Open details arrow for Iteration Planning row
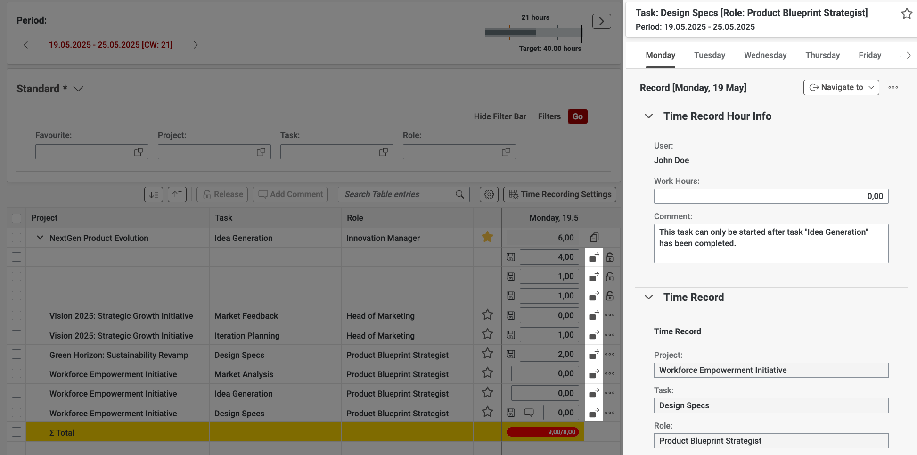The width and height of the screenshot is (917, 455). tap(594, 335)
